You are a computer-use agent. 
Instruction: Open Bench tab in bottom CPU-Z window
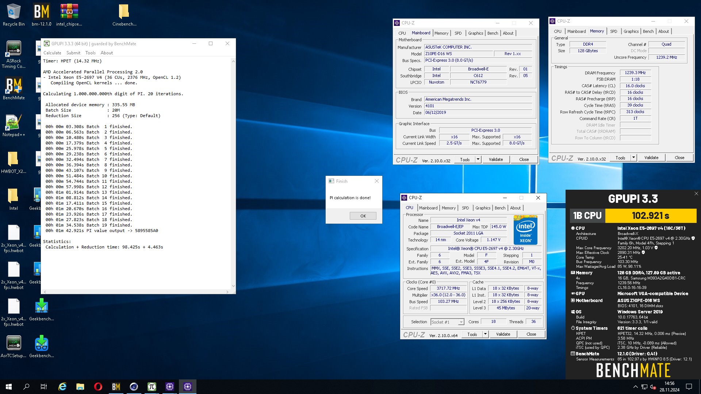coord(500,208)
